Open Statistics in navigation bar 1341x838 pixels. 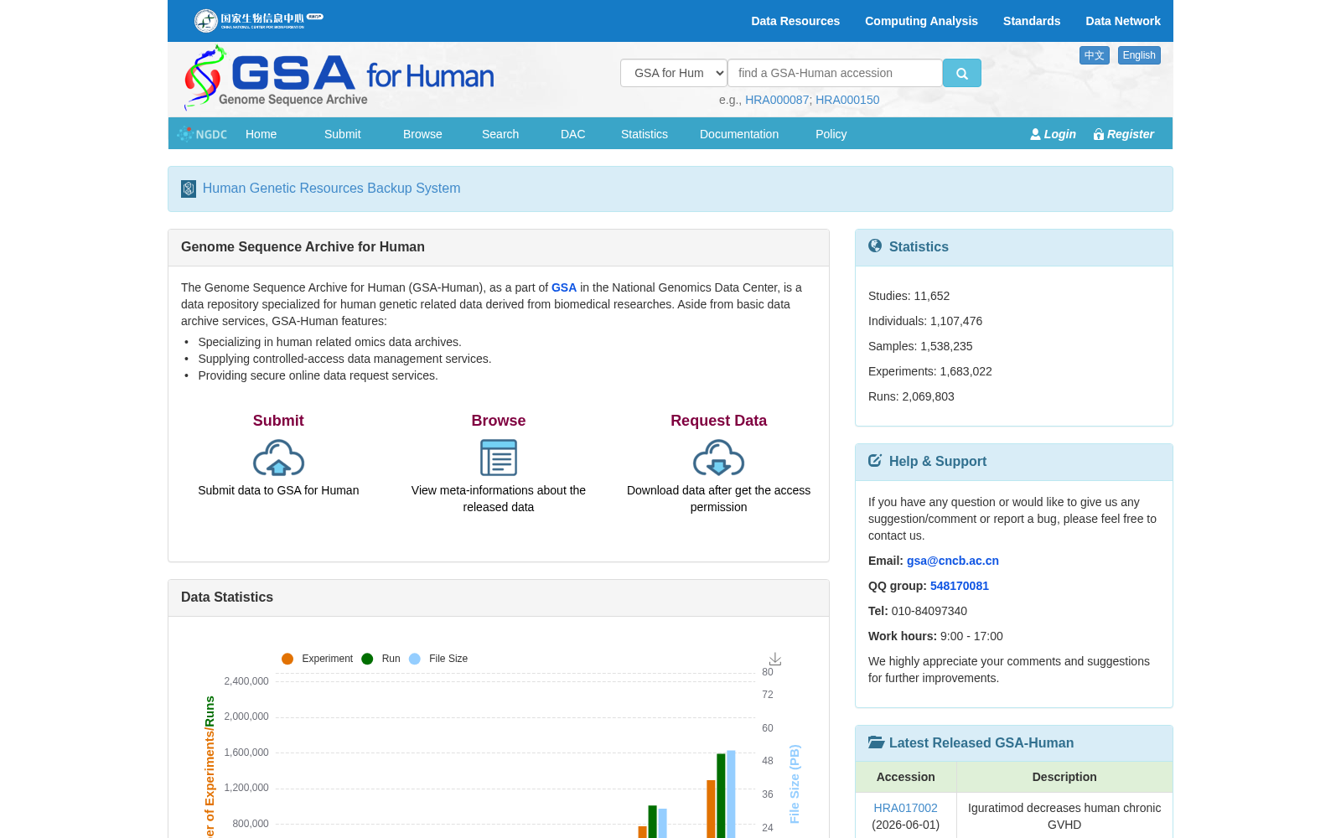(x=645, y=134)
